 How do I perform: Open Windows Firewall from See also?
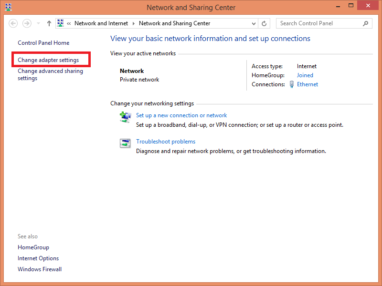pos(40,269)
